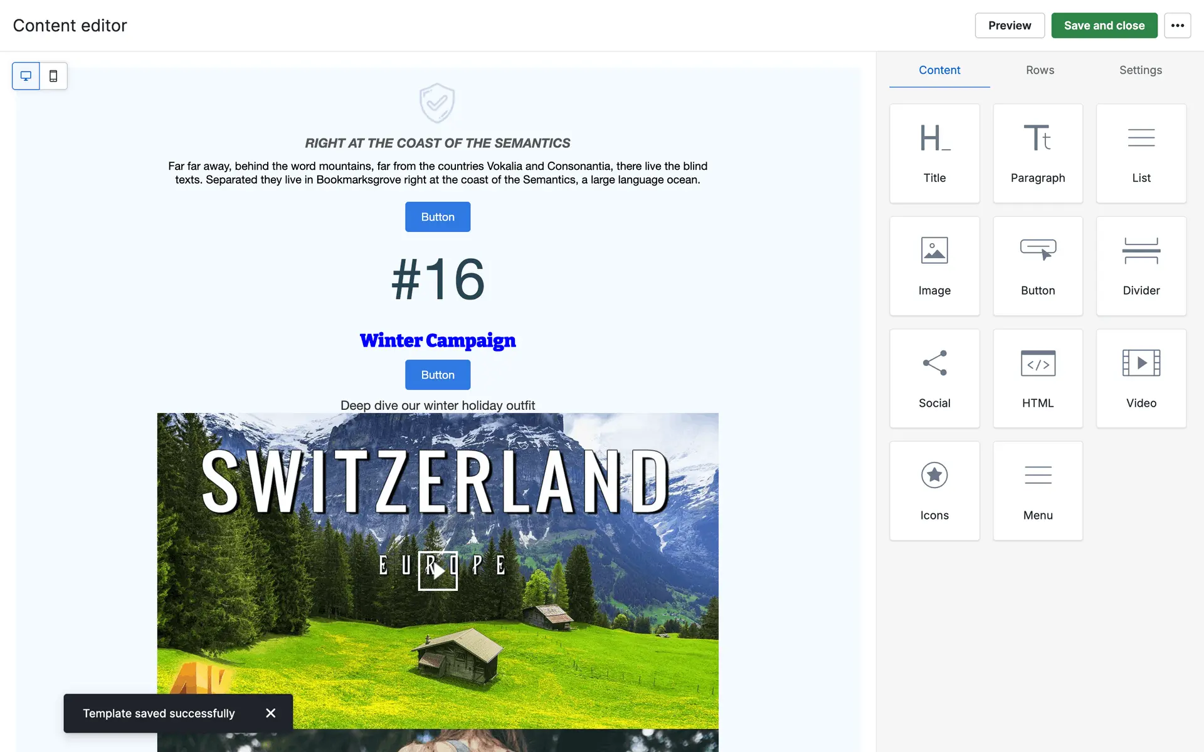Viewport: 1204px width, 752px height.
Task: Select the Menu content block
Action: 1038,491
